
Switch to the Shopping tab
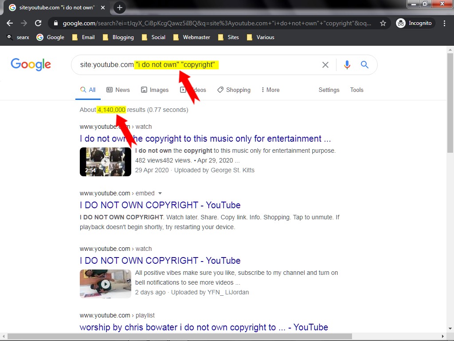tap(234, 90)
